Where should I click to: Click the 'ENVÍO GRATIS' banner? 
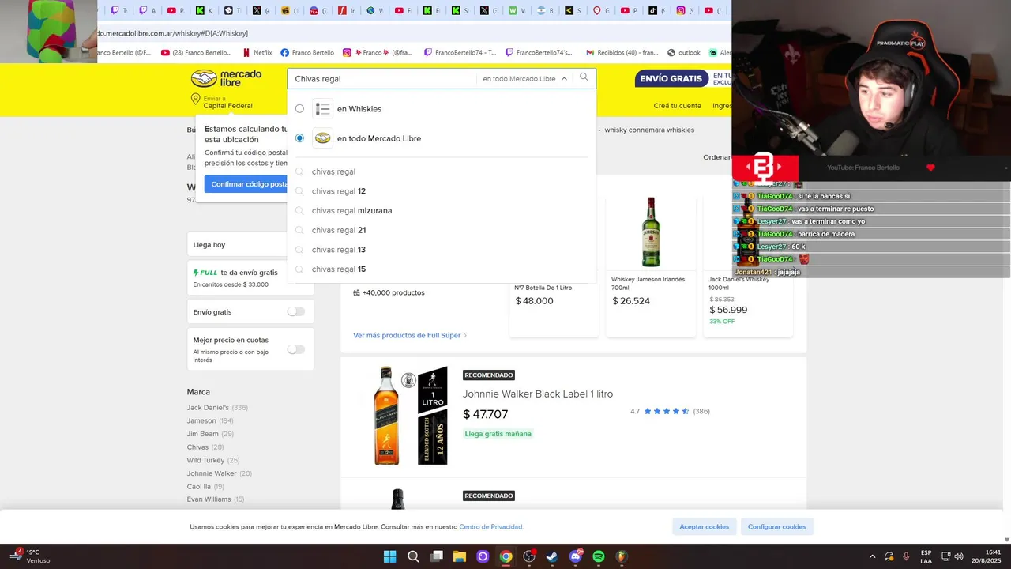671,79
